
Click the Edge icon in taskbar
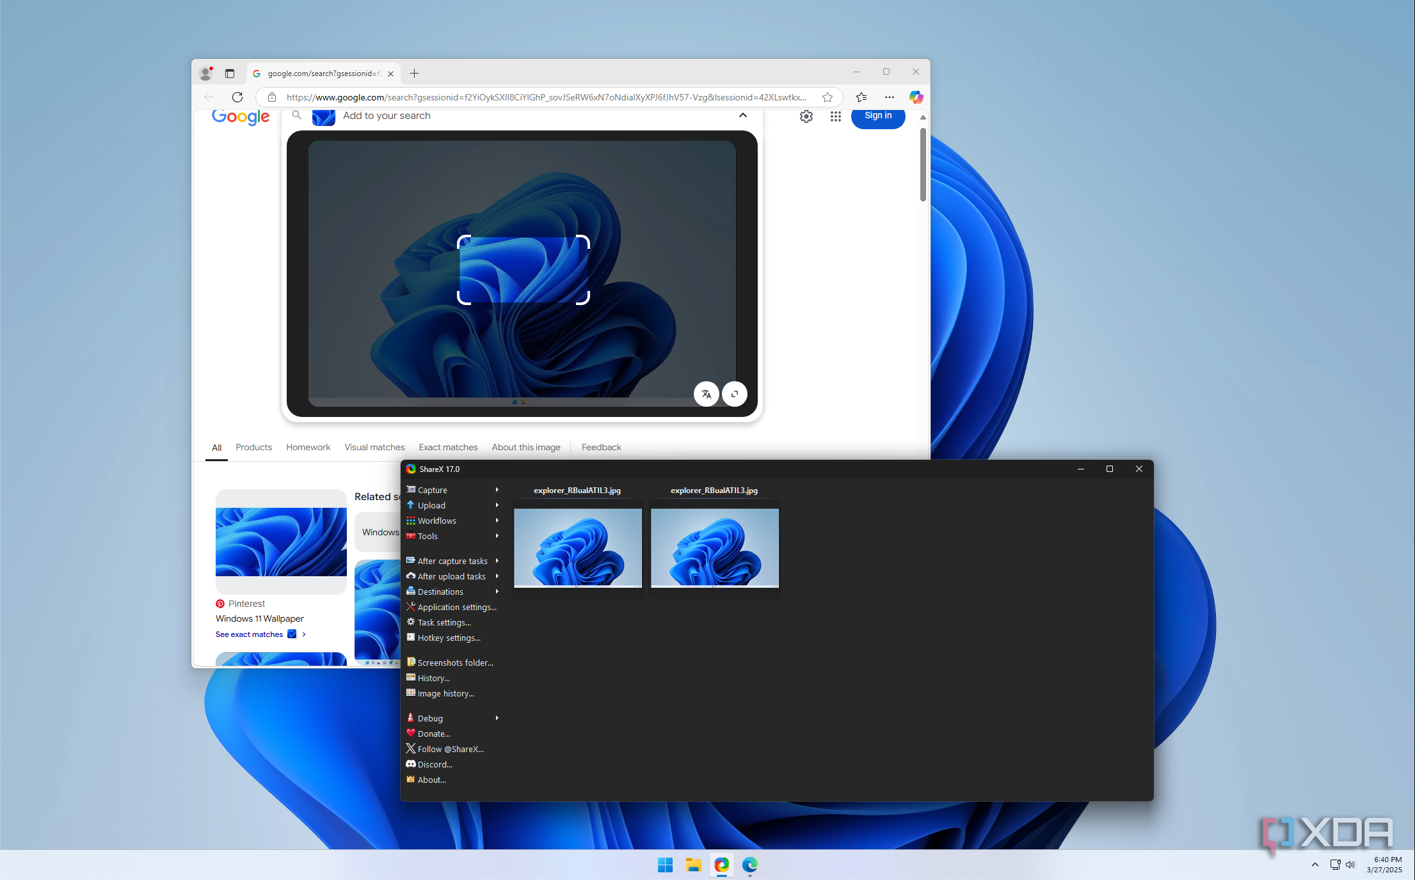pos(749,865)
